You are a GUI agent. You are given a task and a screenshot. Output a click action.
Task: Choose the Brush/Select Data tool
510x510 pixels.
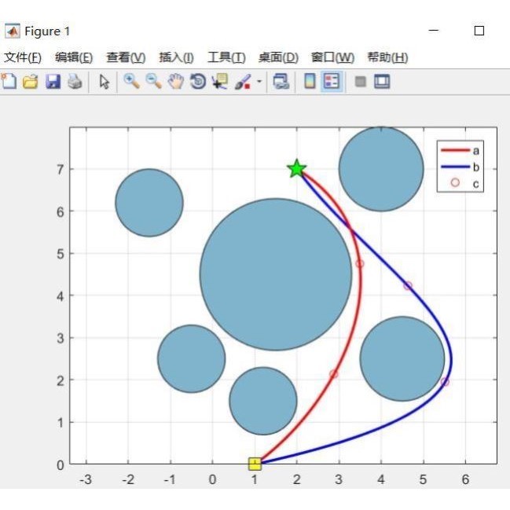coord(243,81)
